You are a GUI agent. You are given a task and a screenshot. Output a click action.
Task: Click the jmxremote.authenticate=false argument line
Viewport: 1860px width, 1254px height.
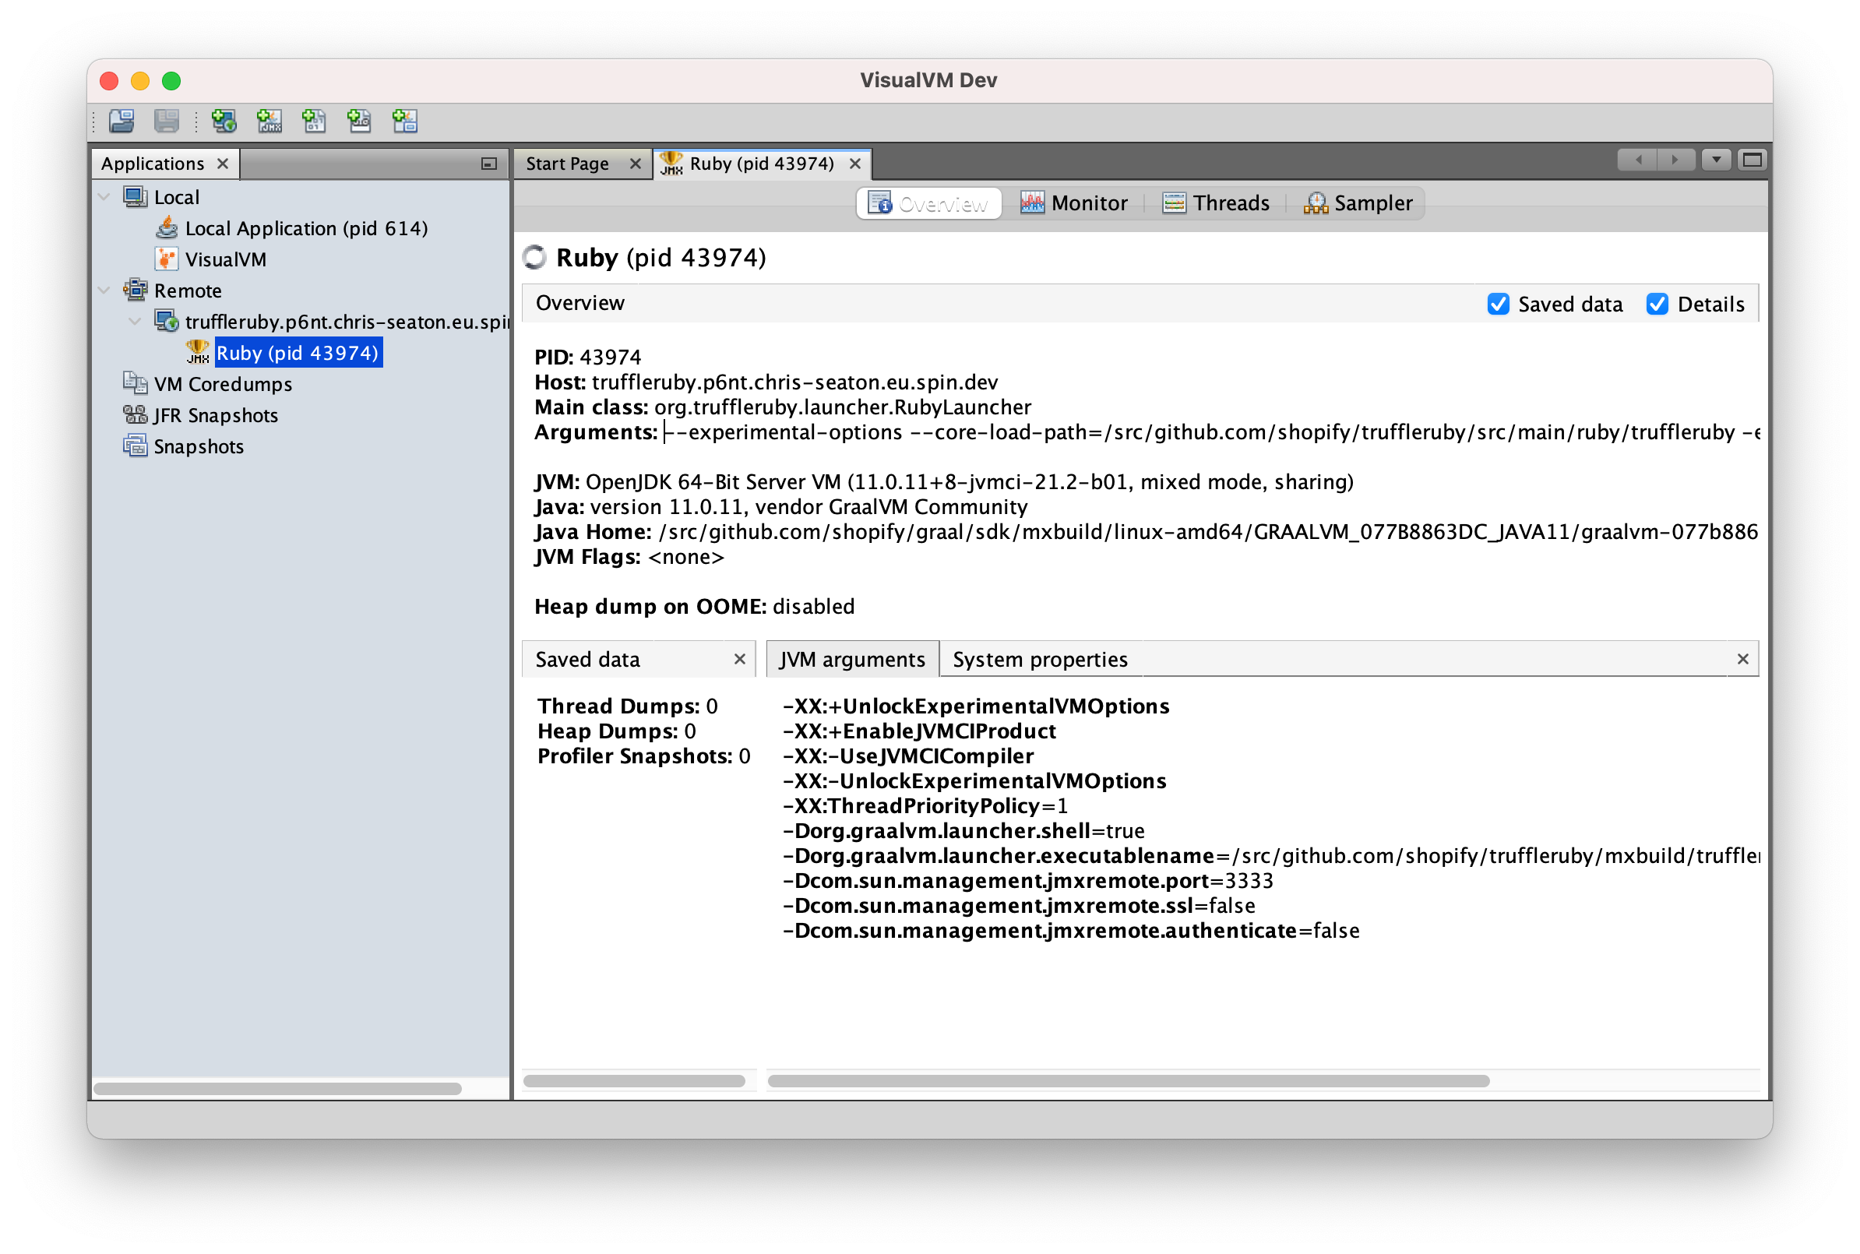tap(1071, 930)
